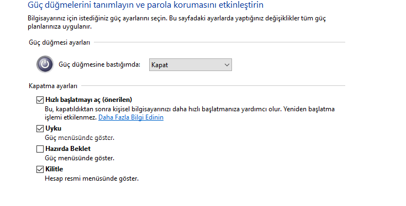Click Güç menüsünde göster under Uyku

pos(80,138)
